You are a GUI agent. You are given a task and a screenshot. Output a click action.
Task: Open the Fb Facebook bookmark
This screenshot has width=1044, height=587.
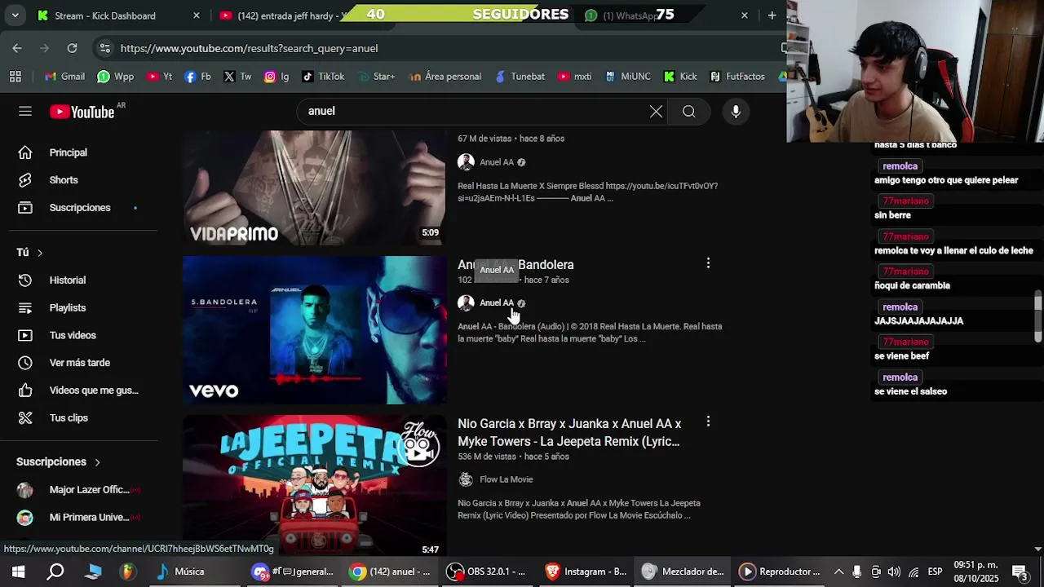tap(197, 77)
